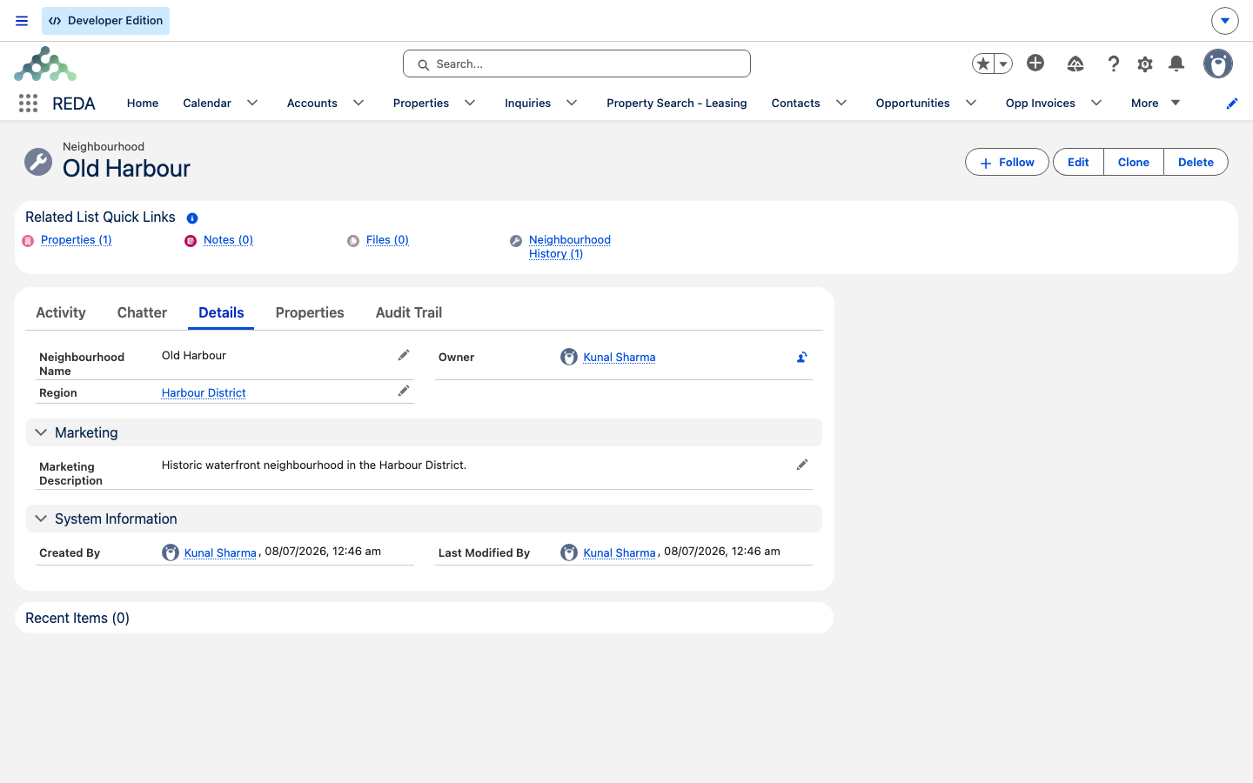Click the change owner icon

click(x=802, y=357)
